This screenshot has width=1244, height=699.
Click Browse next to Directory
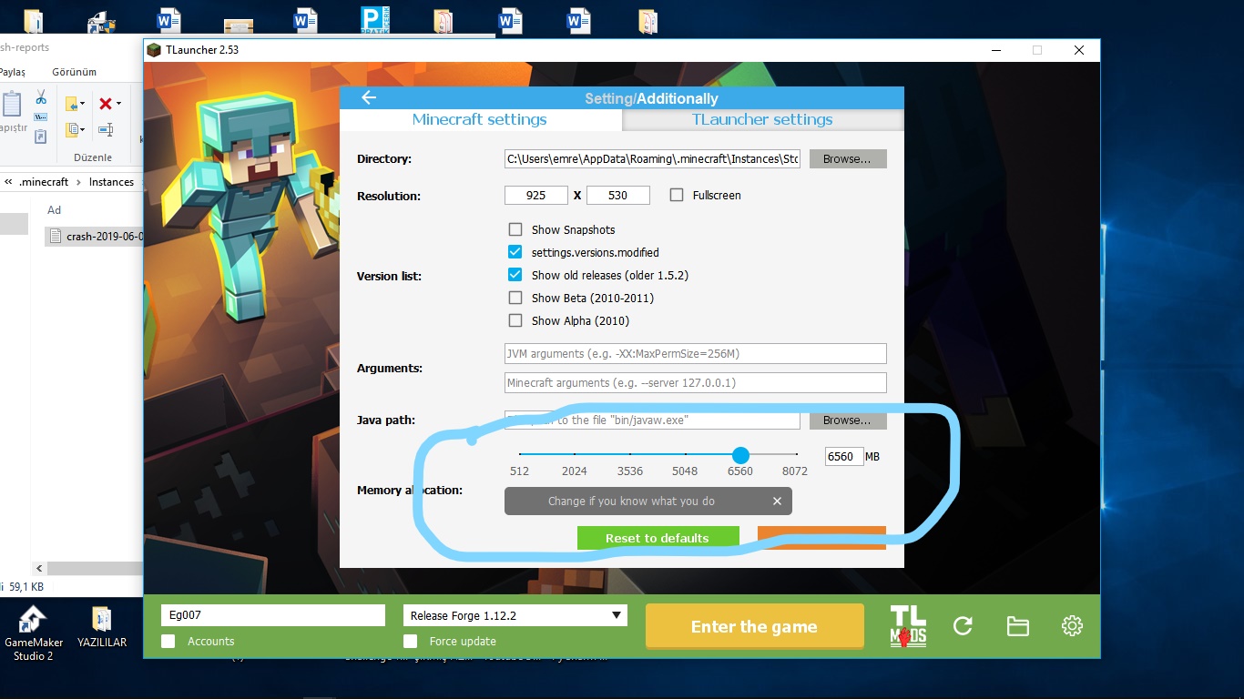click(848, 158)
